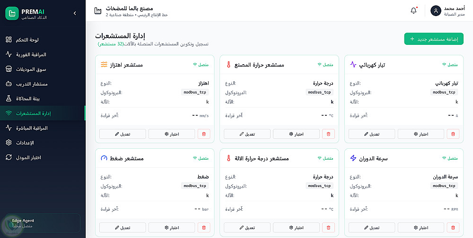Click إضافة مستشعر جديد button
The image size is (473, 238).
[x=433, y=39]
